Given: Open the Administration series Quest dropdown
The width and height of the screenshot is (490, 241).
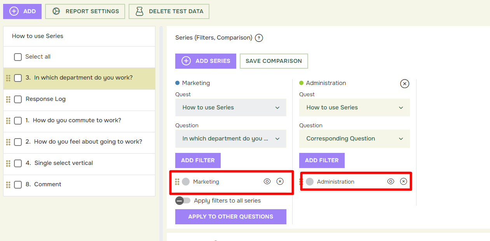Looking at the screenshot, I should click(354, 107).
